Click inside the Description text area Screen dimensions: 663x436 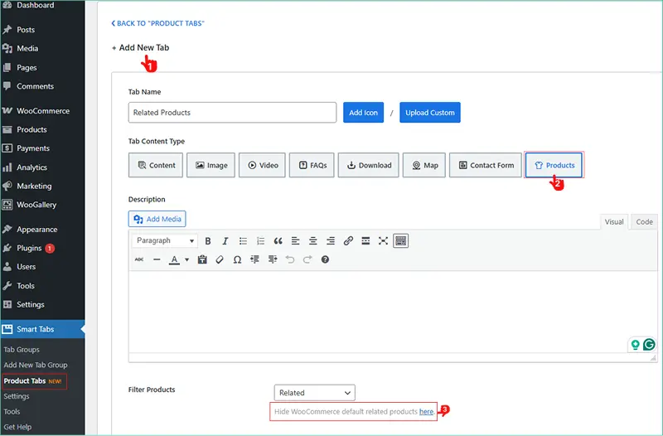[393, 312]
